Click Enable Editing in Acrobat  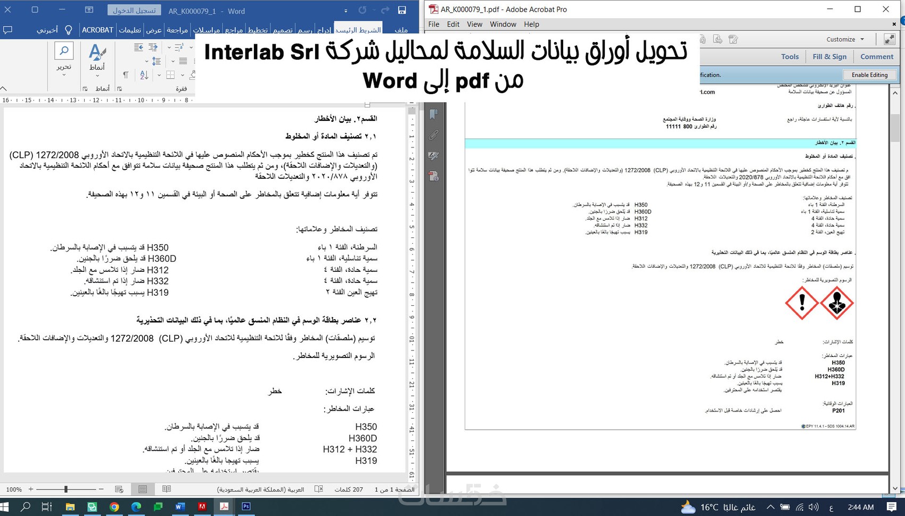pos(870,75)
